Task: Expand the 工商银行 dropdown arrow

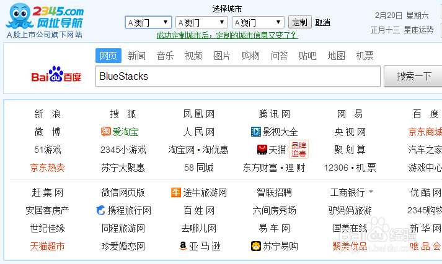Action: 371,192
